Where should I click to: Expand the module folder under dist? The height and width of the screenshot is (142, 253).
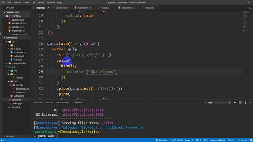click(x=17, y=49)
